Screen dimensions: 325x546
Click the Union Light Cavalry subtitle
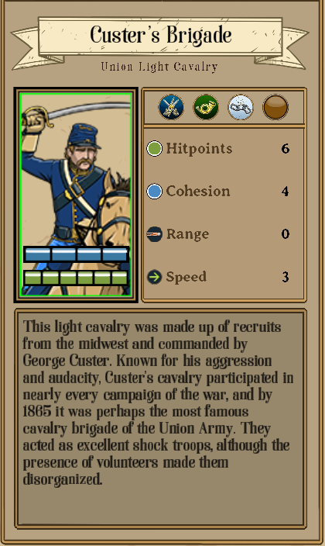[x=159, y=66]
